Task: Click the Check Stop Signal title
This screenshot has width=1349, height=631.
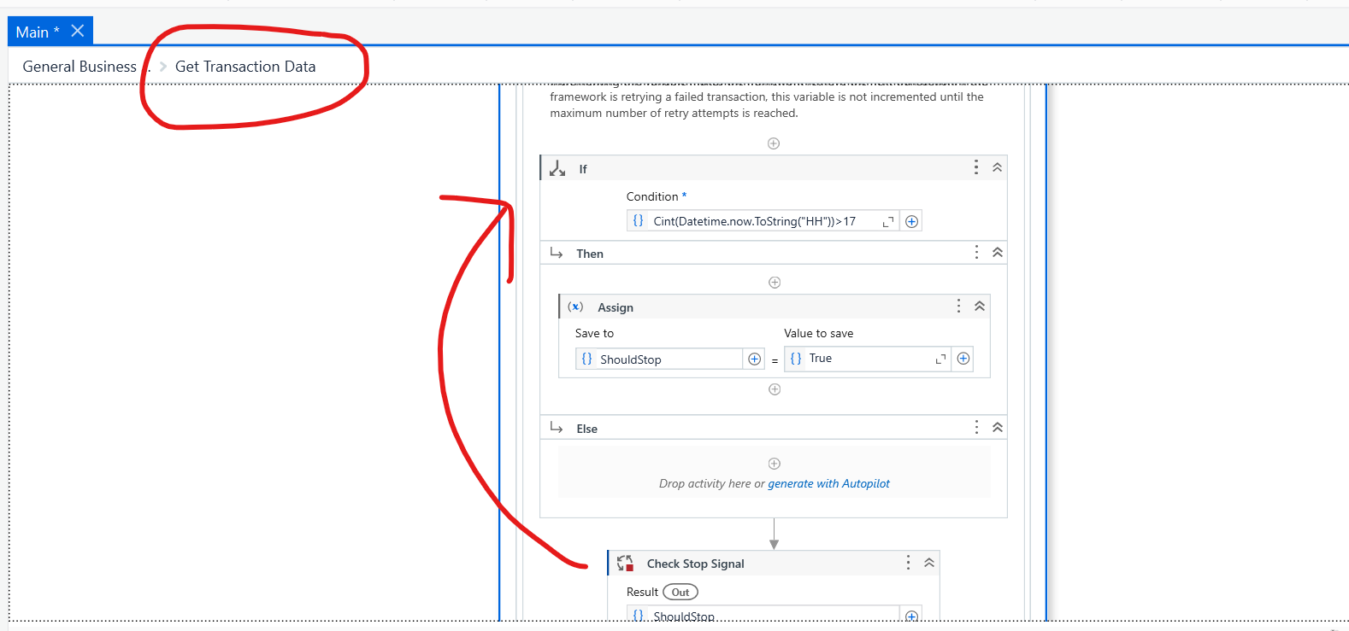Action: pyautogui.click(x=696, y=564)
